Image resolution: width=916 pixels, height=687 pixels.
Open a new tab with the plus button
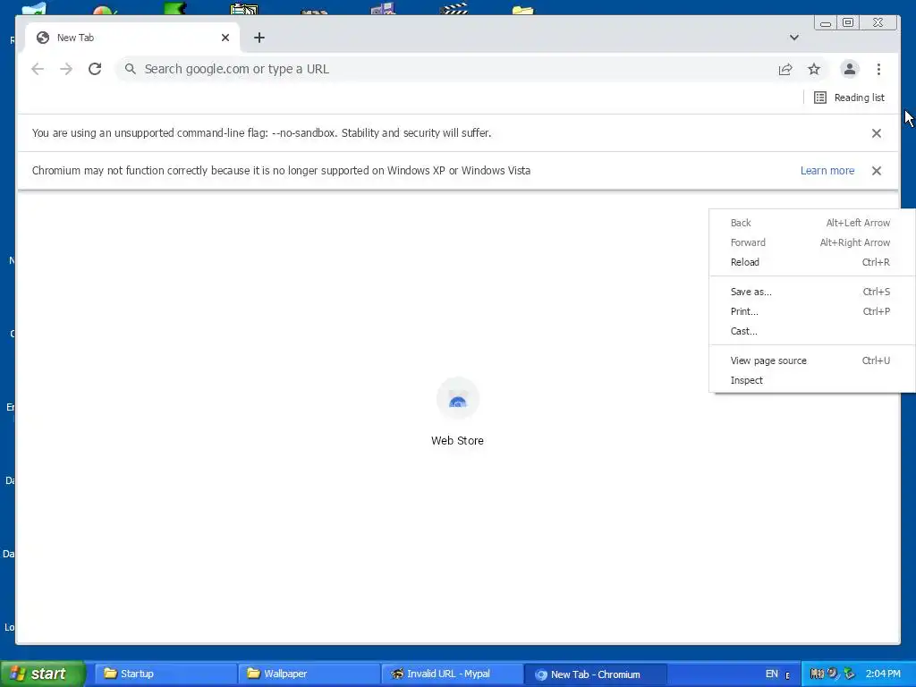click(x=259, y=38)
